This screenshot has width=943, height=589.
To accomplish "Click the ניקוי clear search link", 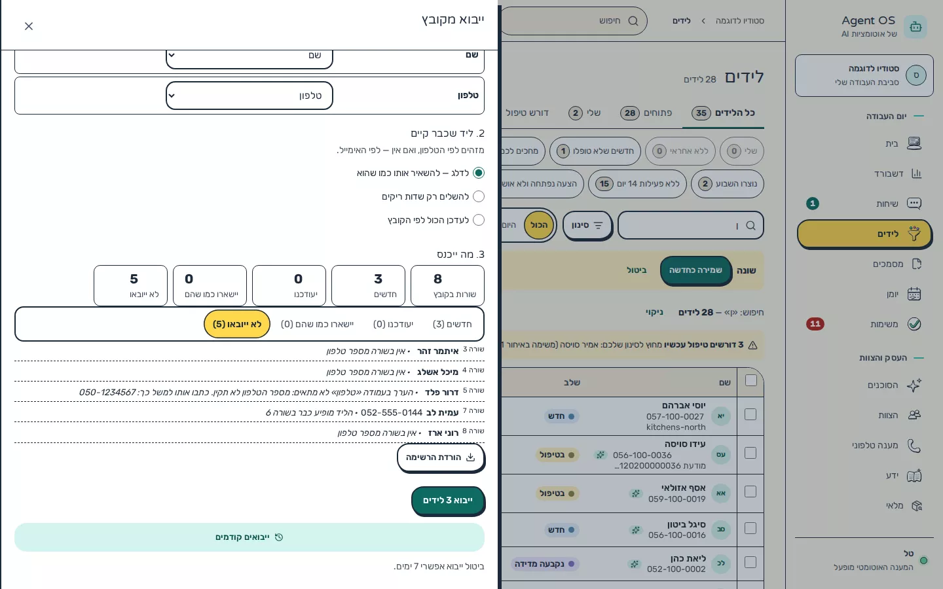I will pos(654,312).
